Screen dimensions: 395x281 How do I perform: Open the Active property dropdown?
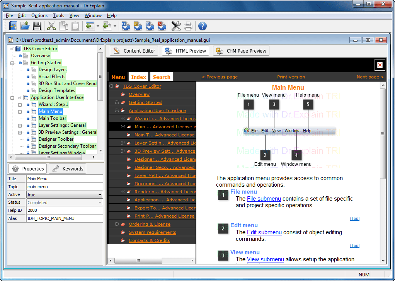coord(65,194)
